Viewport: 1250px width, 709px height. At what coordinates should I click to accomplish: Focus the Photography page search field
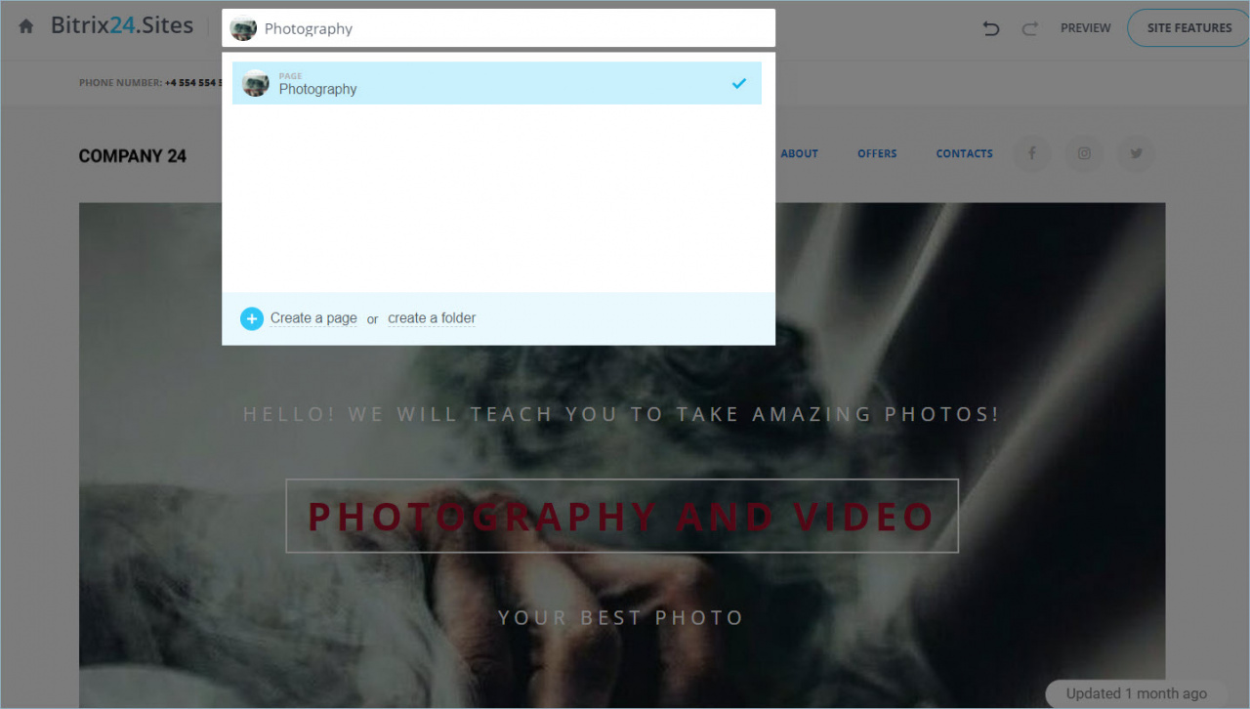pos(498,28)
